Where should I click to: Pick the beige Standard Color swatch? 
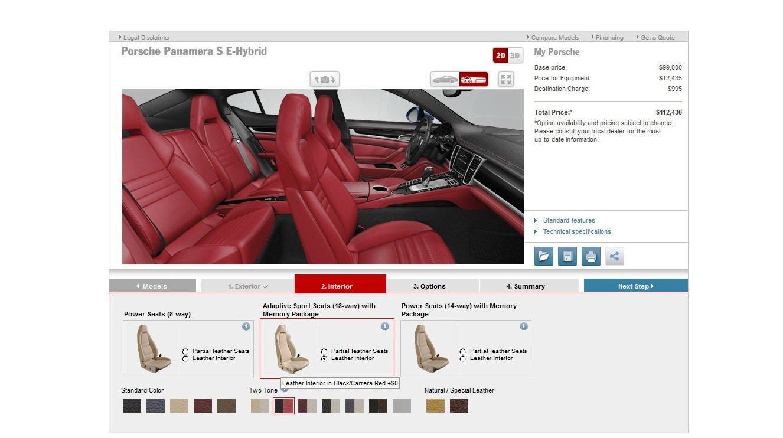(179, 406)
